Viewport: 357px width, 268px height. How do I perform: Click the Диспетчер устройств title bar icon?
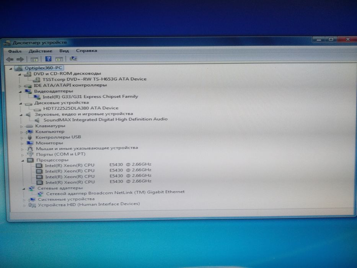pyautogui.click(x=7, y=43)
